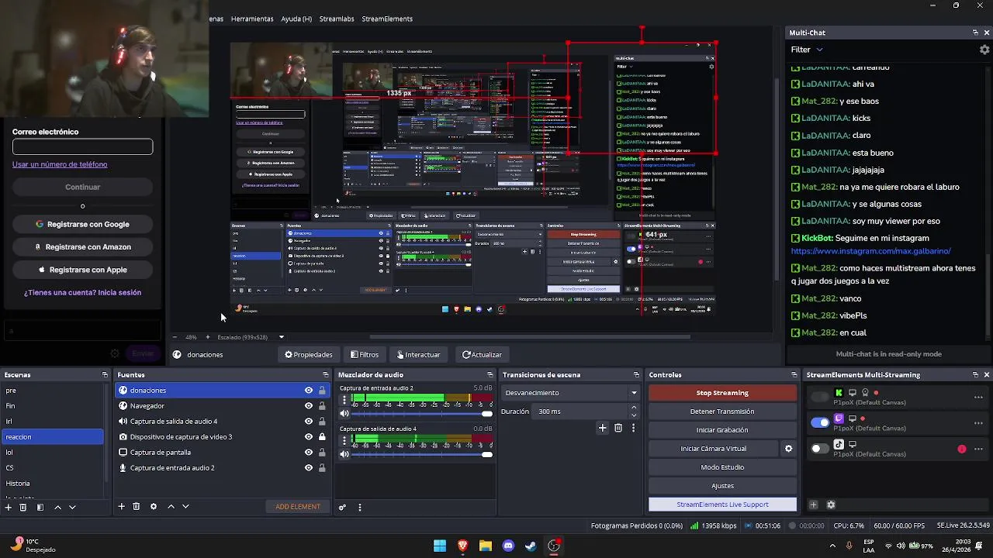The image size is (993, 558).
Task: Toggle visibility of donaciones source
Action: (x=309, y=391)
